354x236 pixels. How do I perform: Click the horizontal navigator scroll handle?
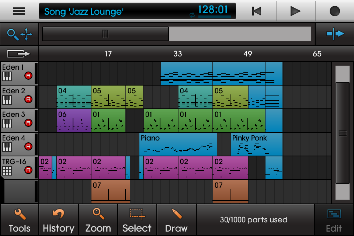(x=105, y=34)
